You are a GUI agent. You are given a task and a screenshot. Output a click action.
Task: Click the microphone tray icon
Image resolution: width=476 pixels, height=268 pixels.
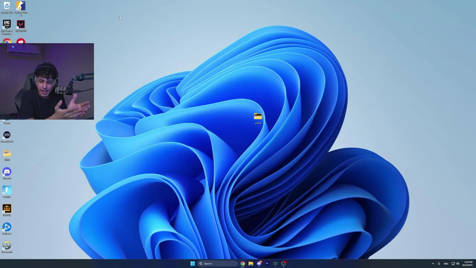[439, 264]
